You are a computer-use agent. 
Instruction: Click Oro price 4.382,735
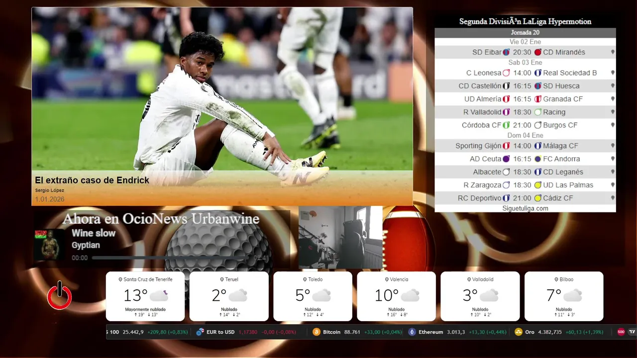coord(550,332)
